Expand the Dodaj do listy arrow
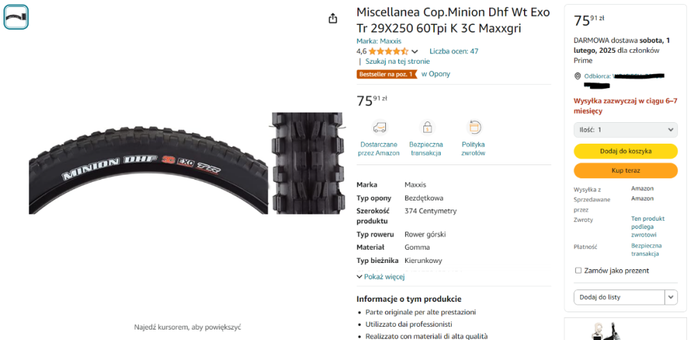Viewport: 694px width, 340px height. pos(671,298)
